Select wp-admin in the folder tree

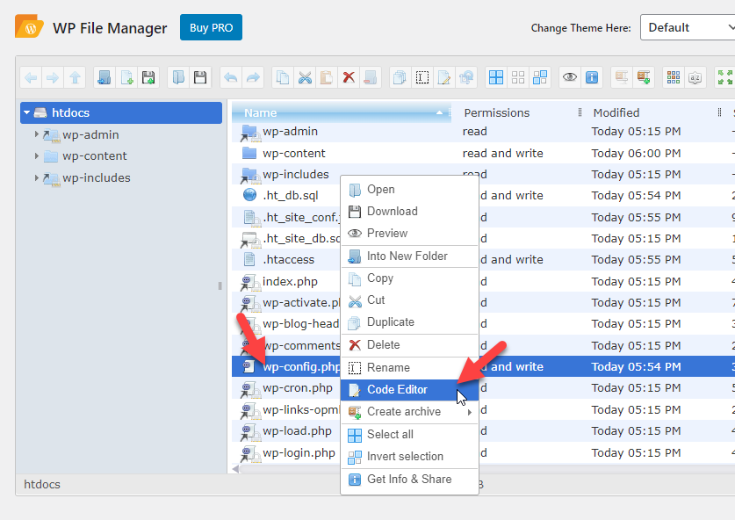pos(90,134)
